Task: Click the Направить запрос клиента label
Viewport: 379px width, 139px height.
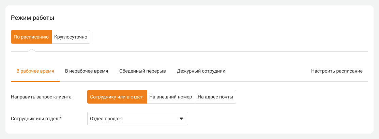Action: tap(41, 97)
